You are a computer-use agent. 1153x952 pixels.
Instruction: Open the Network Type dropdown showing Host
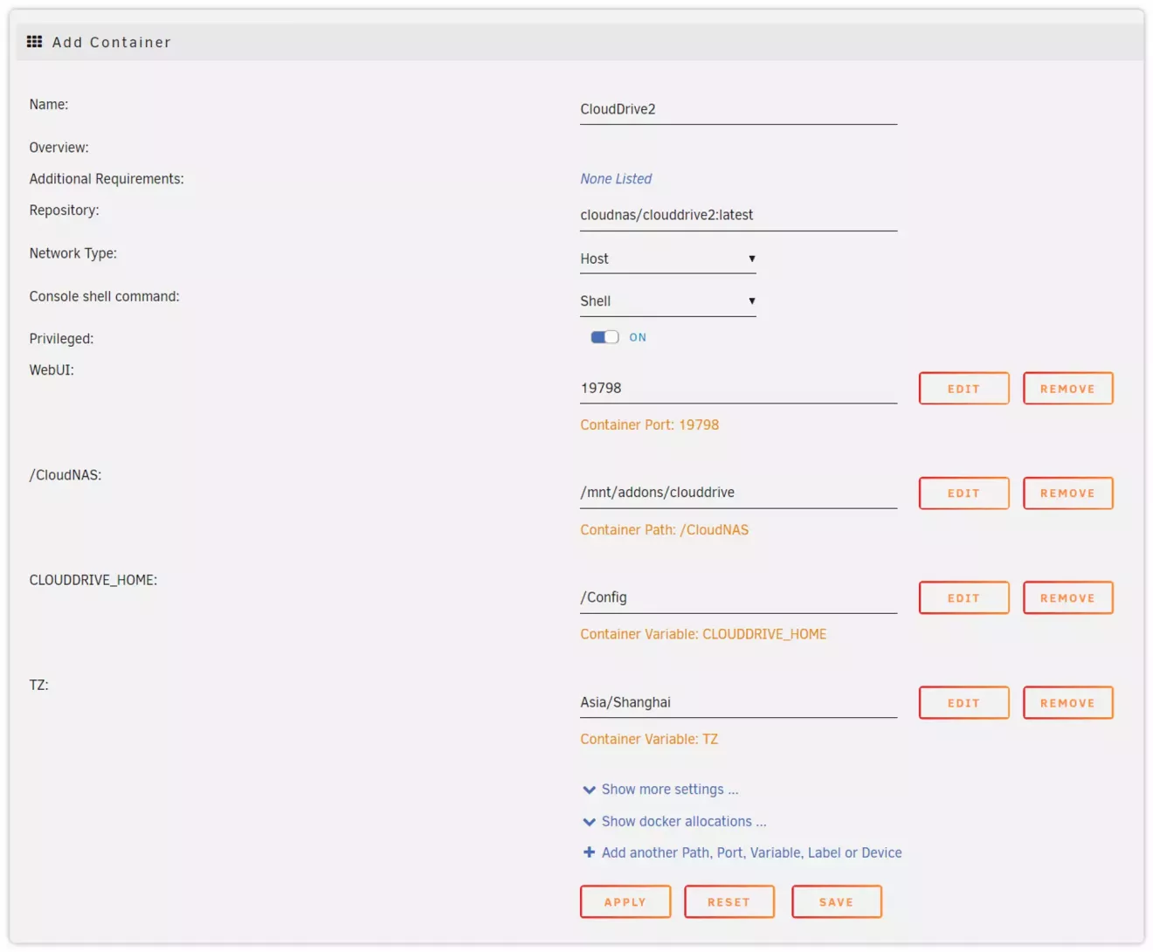click(667, 259)
